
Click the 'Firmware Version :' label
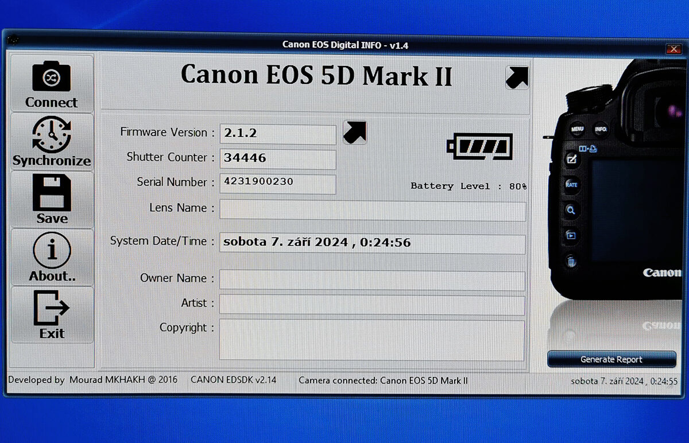point(167,133)
